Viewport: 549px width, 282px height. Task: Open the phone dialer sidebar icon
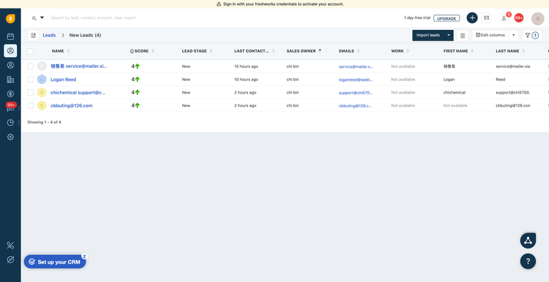11,246
